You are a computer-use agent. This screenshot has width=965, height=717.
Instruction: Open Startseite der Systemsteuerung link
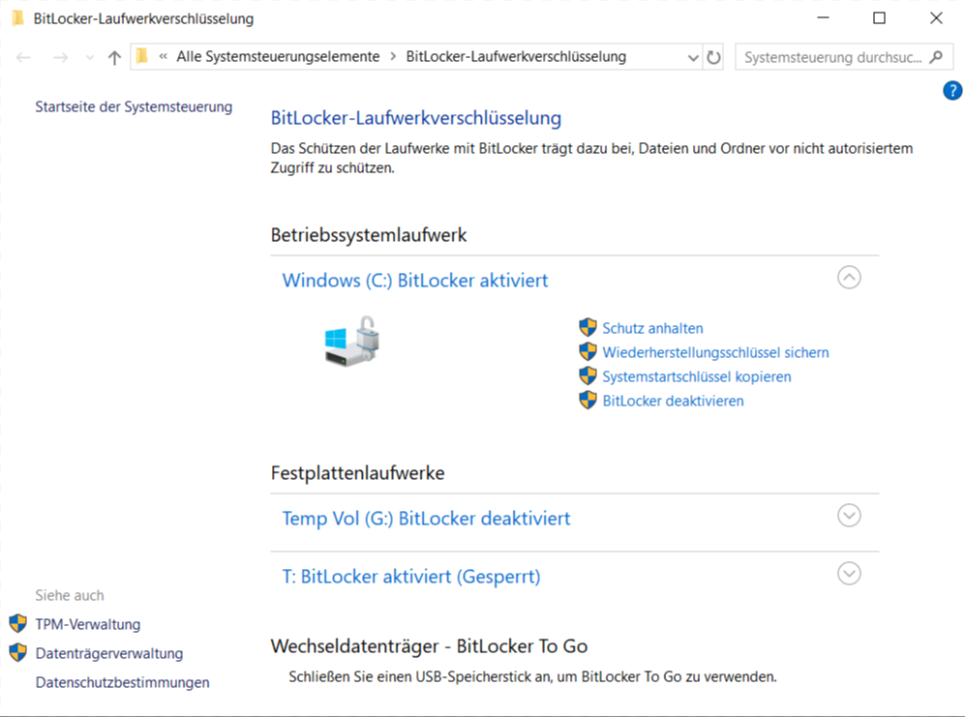[134, 107]
